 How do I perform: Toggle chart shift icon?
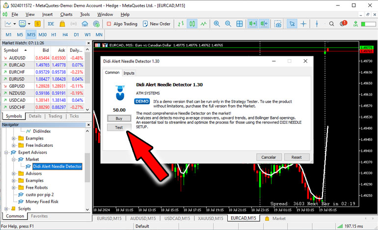pos(264,24)
